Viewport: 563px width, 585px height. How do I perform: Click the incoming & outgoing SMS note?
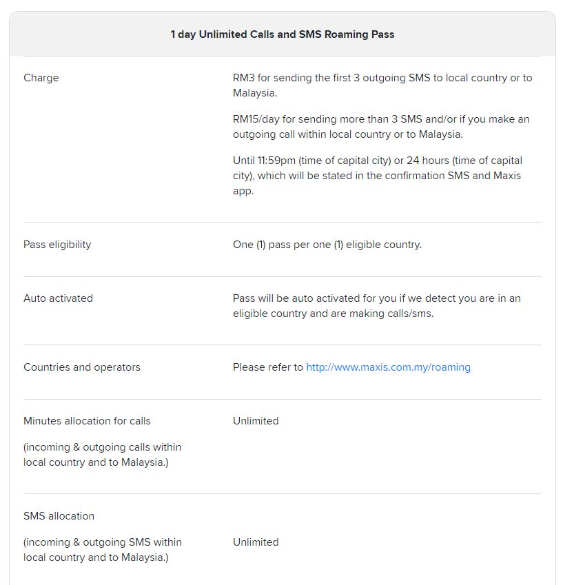(102, 550)
